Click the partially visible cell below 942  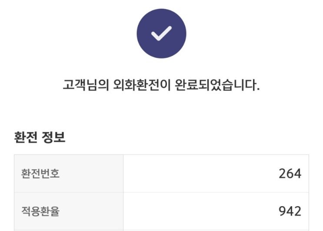216,229
